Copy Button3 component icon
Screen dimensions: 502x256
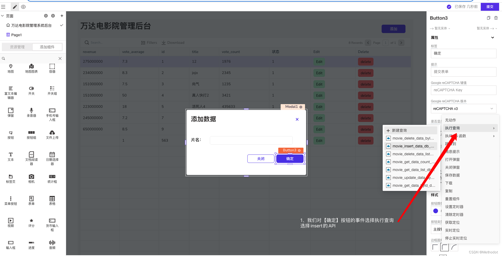[488, 18]
